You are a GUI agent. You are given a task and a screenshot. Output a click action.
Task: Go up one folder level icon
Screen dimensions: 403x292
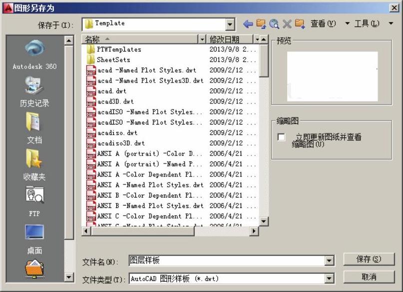pos(261,23)
